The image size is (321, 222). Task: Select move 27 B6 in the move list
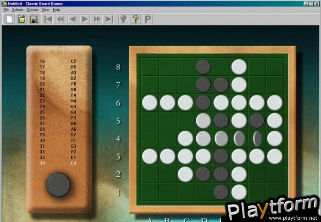pos(58,123)
